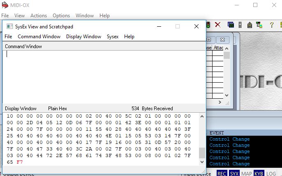
Task: Toggle the MAP status bar indicator
Action: pos(246,174)
